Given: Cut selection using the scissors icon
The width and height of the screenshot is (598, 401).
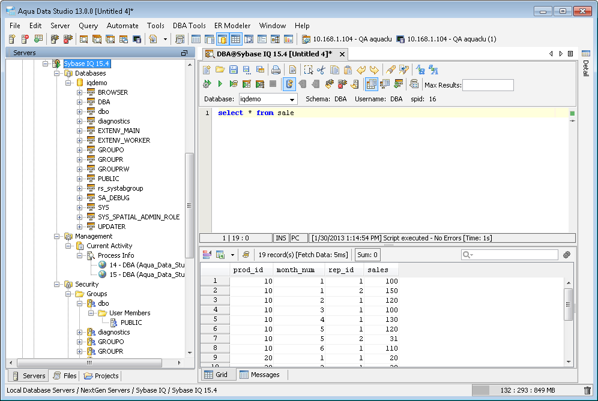Looking at the screenshot, I should (x=321, y=70).
